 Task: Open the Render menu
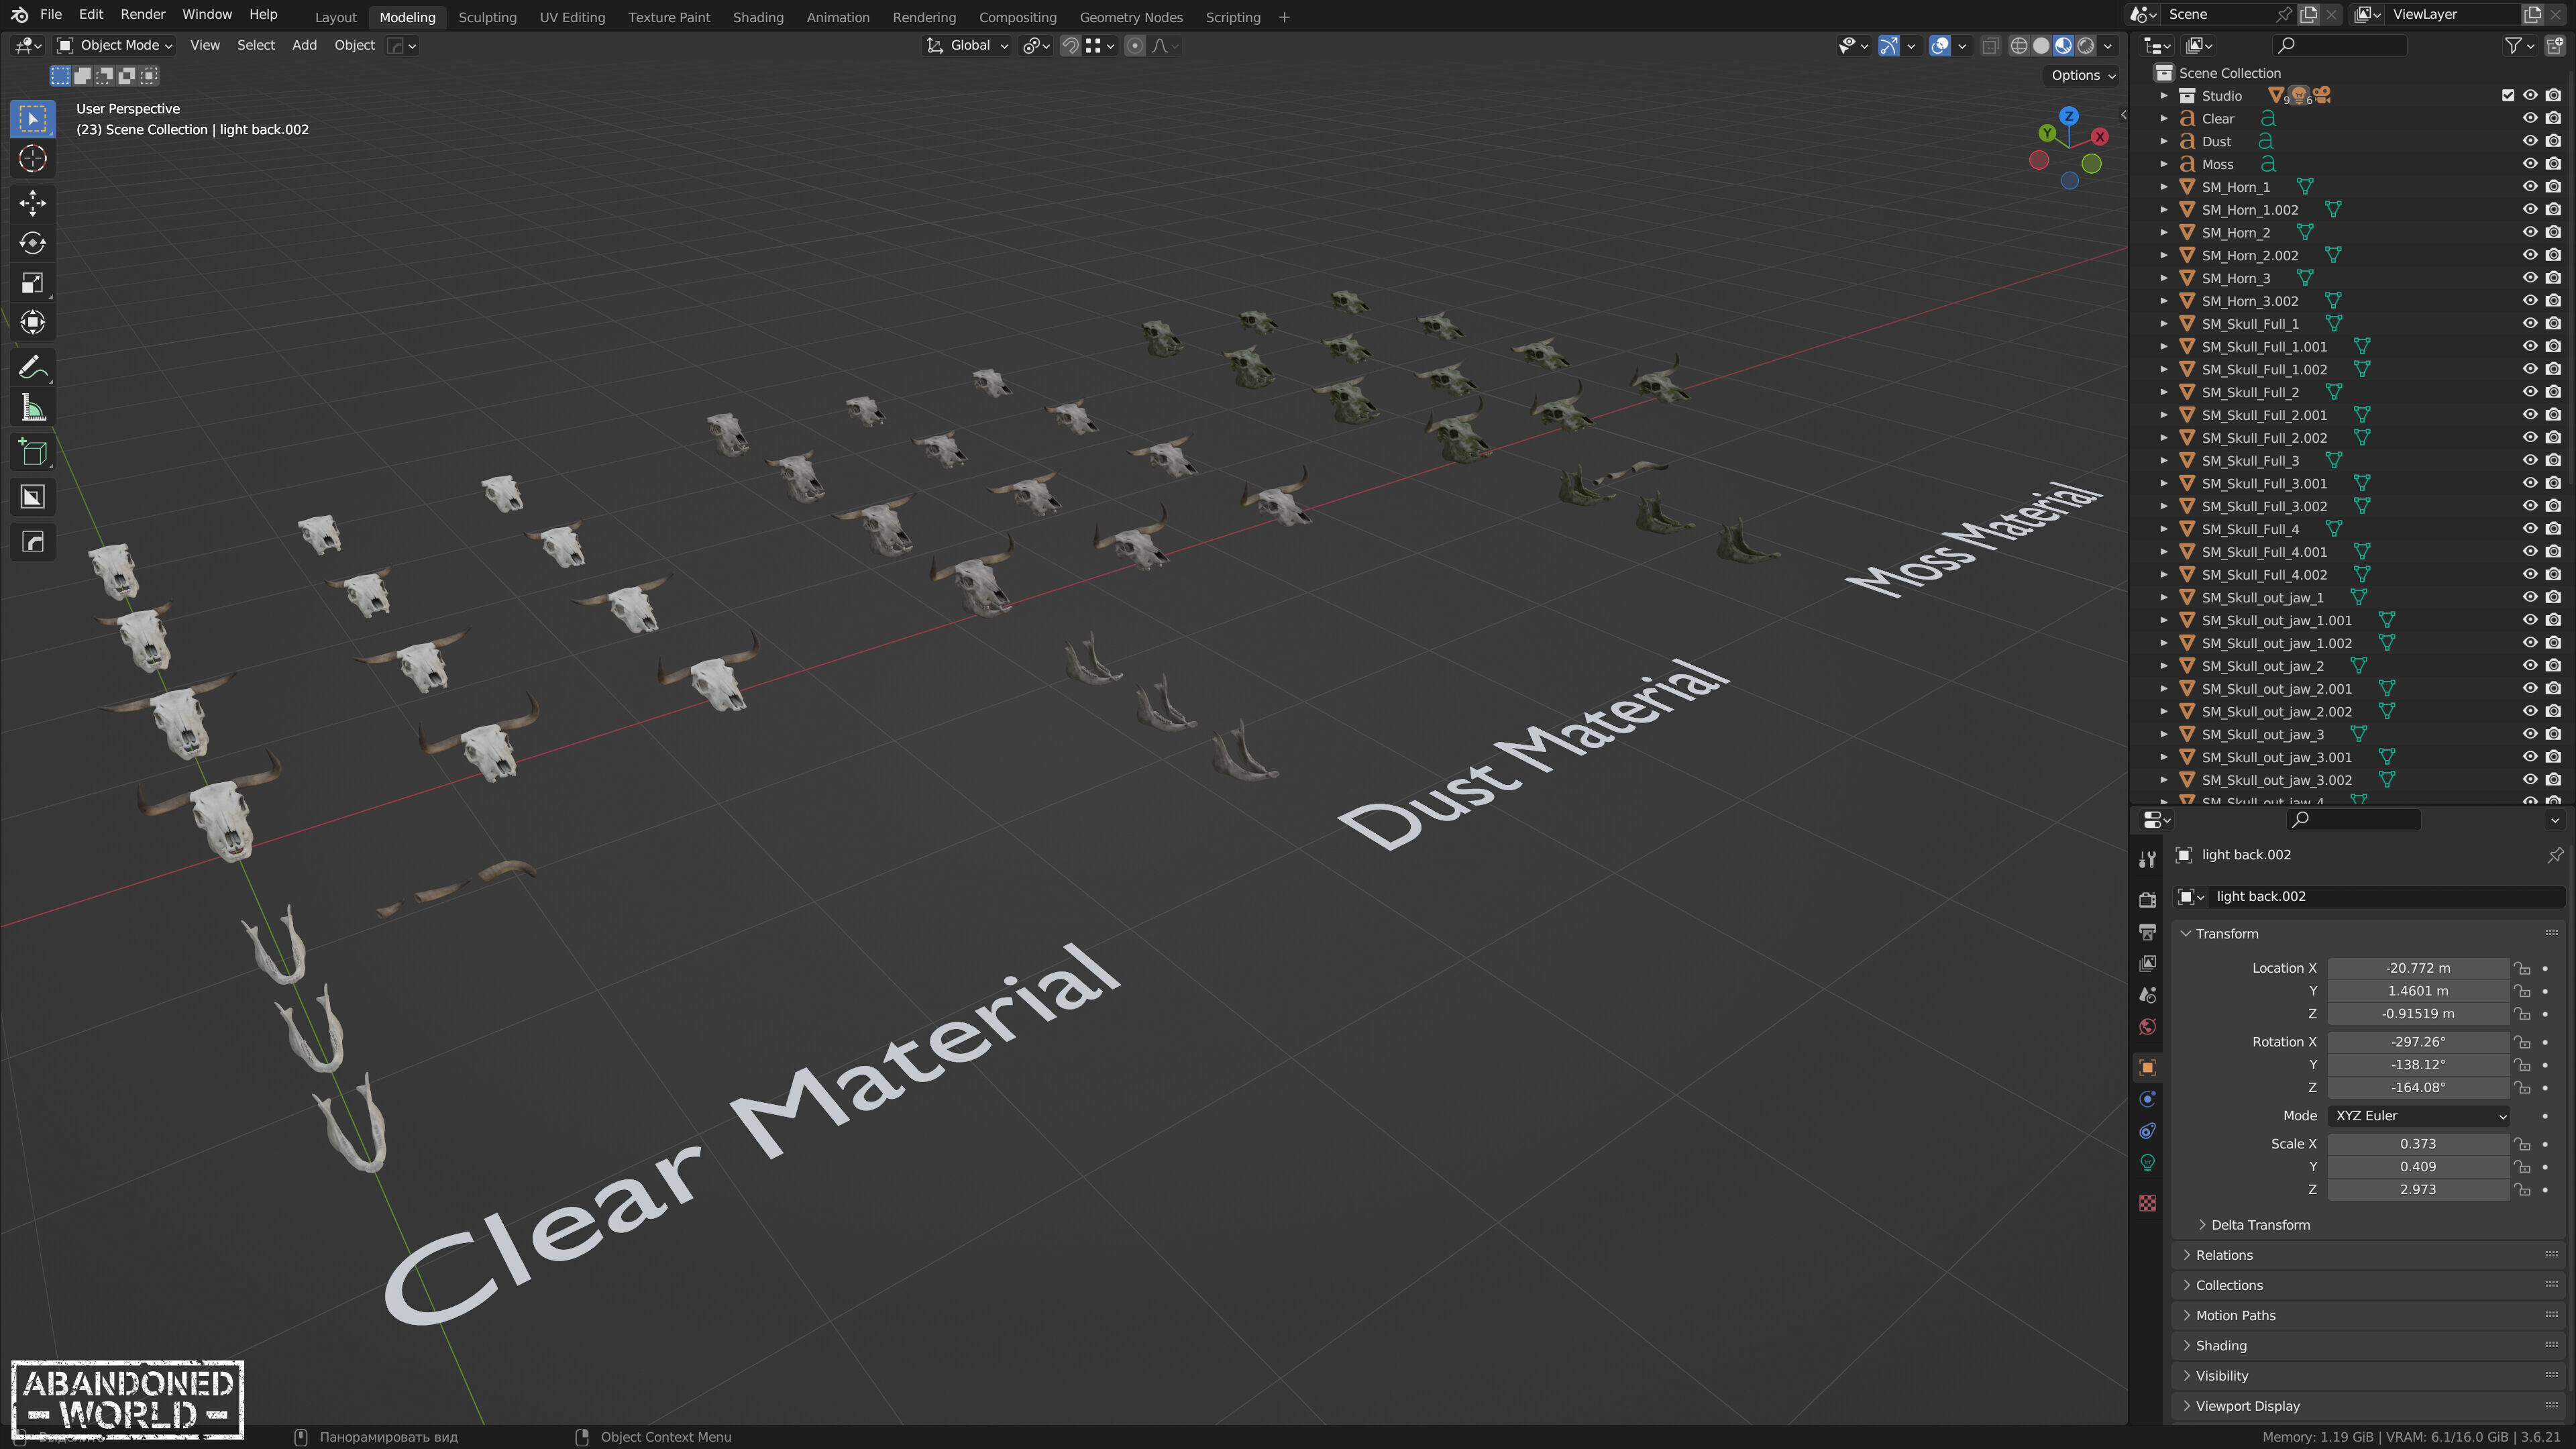coord(142,14)
